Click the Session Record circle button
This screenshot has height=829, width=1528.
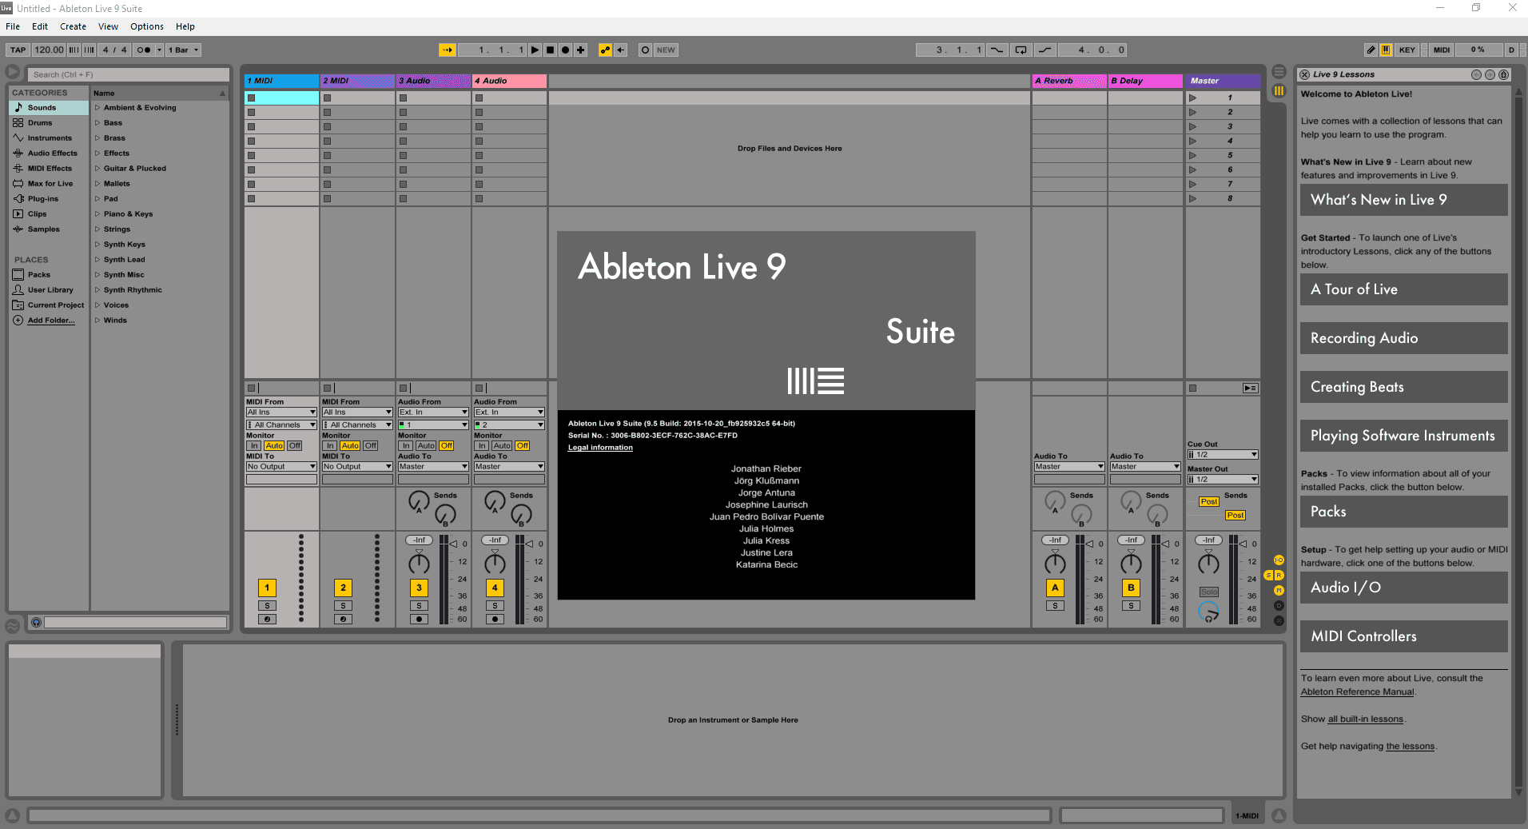pyautogui.click(x=645, y=50)
